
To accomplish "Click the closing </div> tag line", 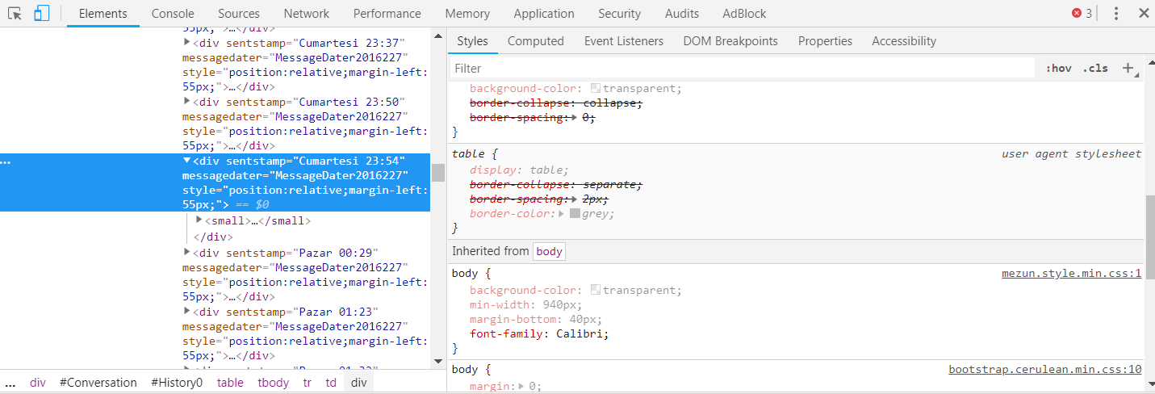I will pyautogui.click(x=213, y=237).
